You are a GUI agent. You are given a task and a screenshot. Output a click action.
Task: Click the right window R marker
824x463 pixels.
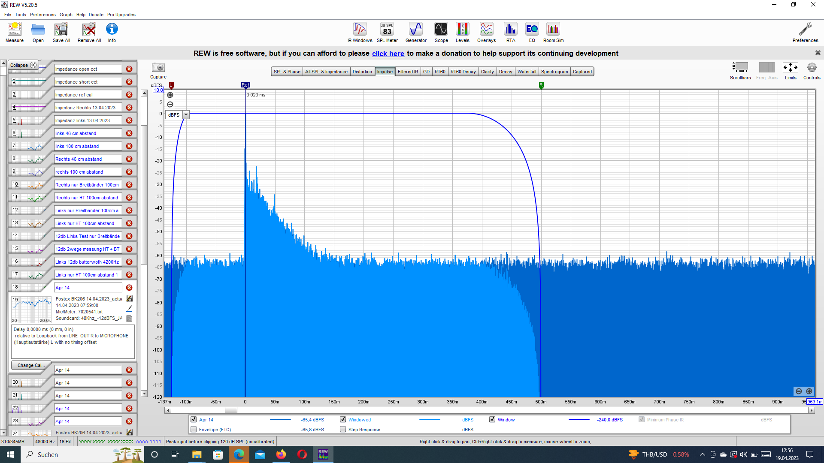pyautogui.click(x=541, y=85)
